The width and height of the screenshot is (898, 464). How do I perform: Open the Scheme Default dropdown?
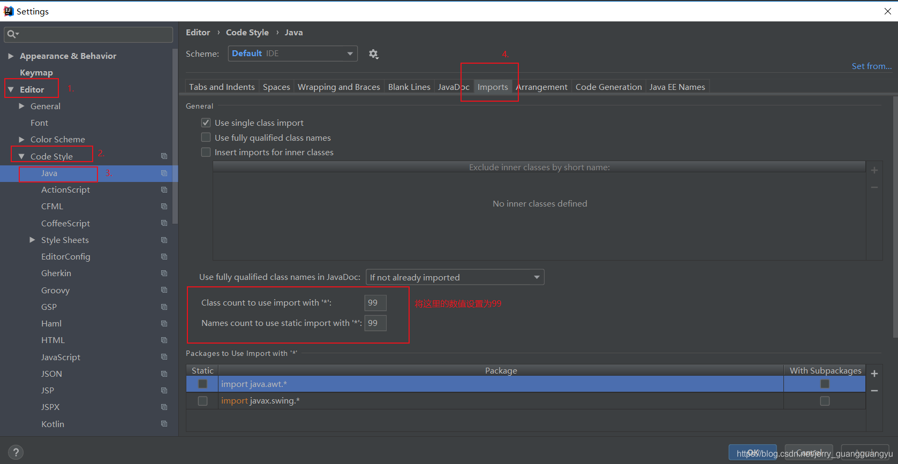point(292,54)
